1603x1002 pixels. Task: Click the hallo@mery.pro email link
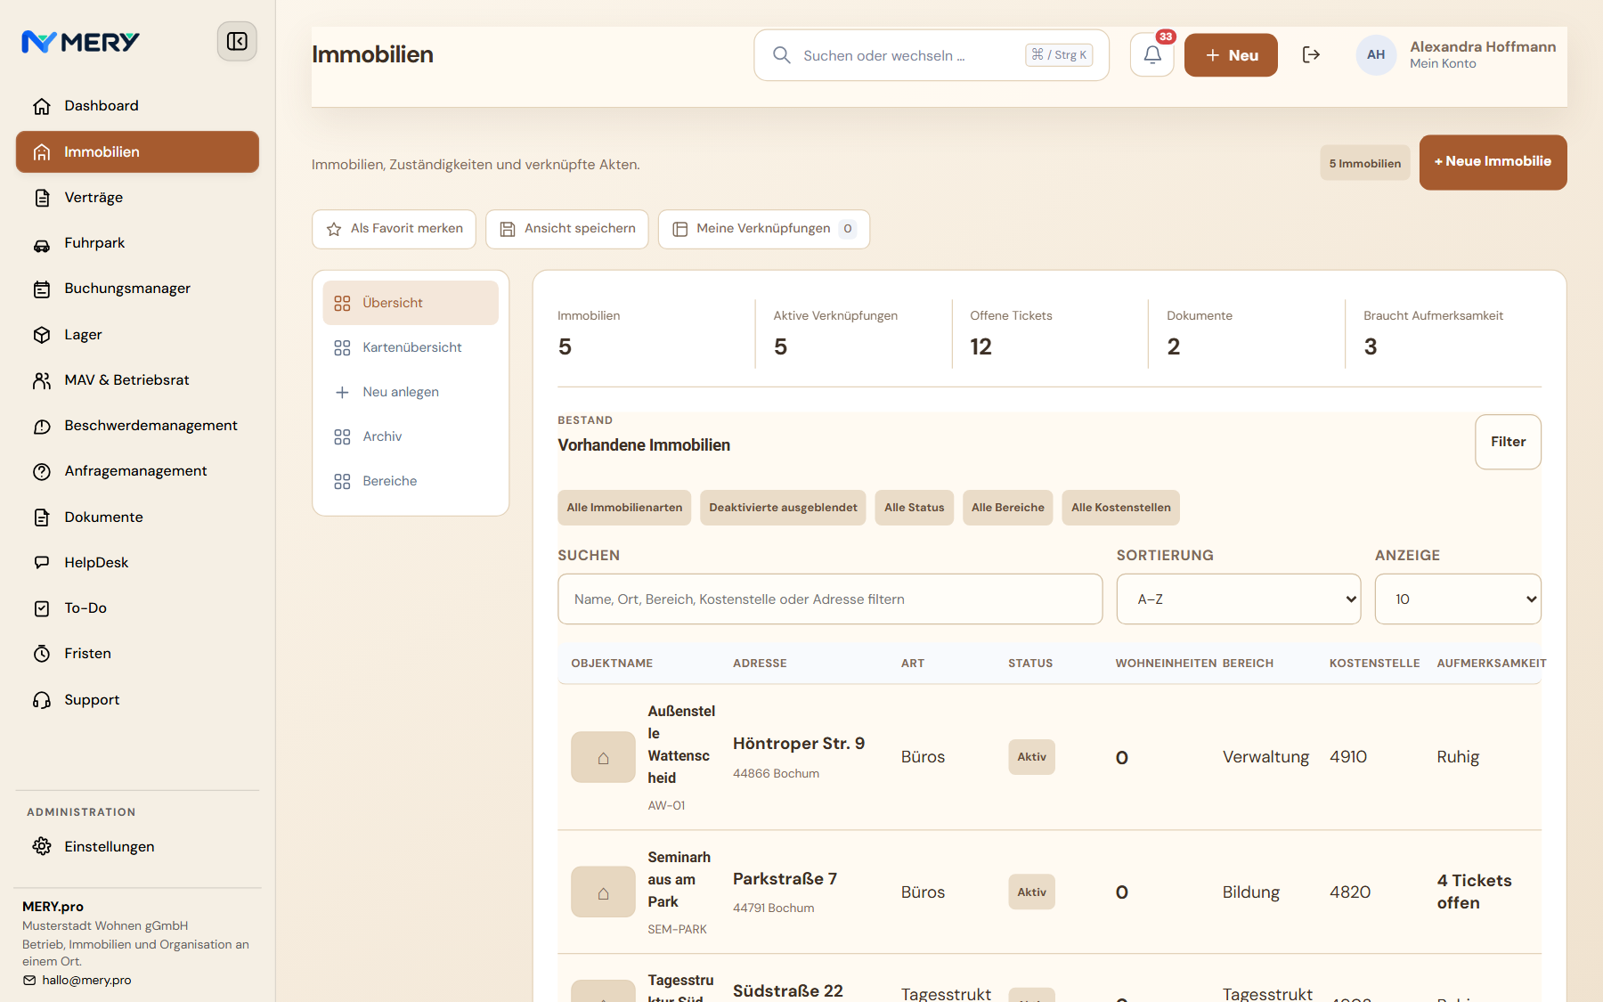pyautogui.click(x=86, y=981)
